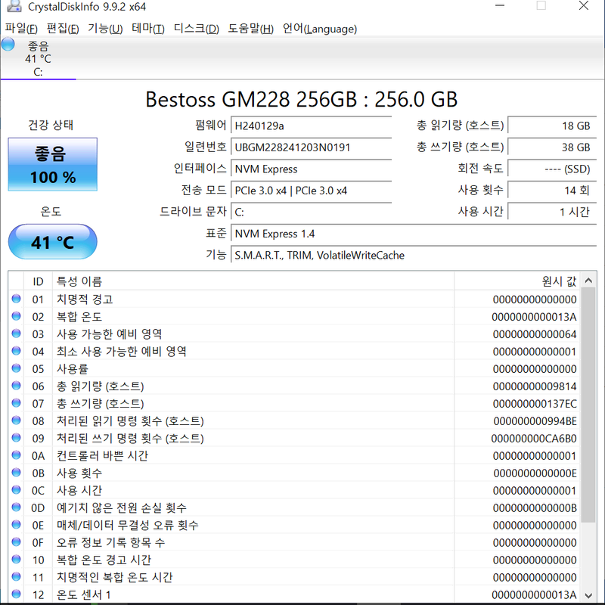
Task: Click the status orb for row 0B 사용 횟수
Action: [16, 472]
